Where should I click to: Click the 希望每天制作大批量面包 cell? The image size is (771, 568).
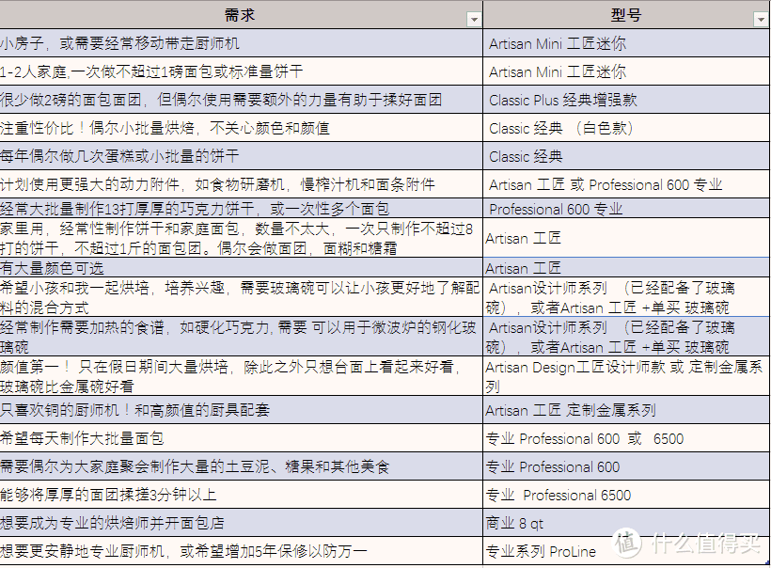241,438
